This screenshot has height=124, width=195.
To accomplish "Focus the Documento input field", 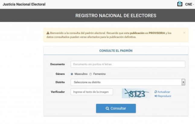I will [x=128, y=64].
